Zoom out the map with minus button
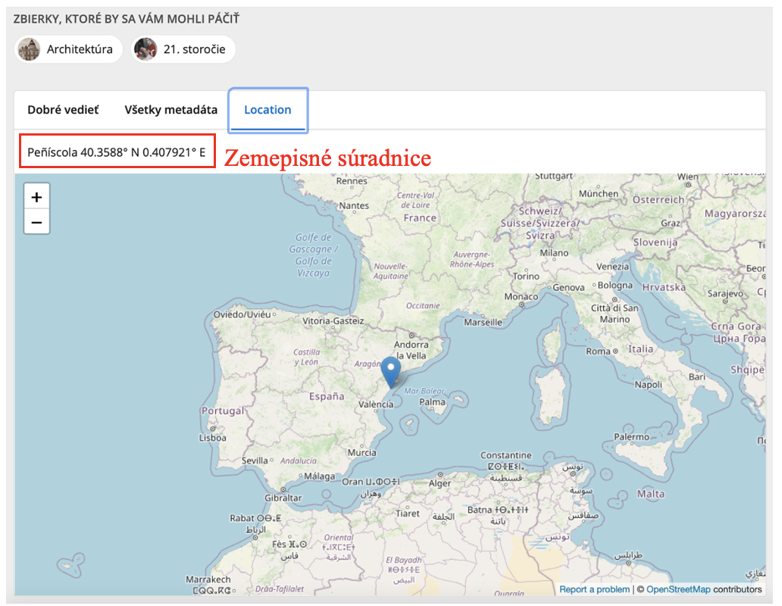 (x=36, y=222)
